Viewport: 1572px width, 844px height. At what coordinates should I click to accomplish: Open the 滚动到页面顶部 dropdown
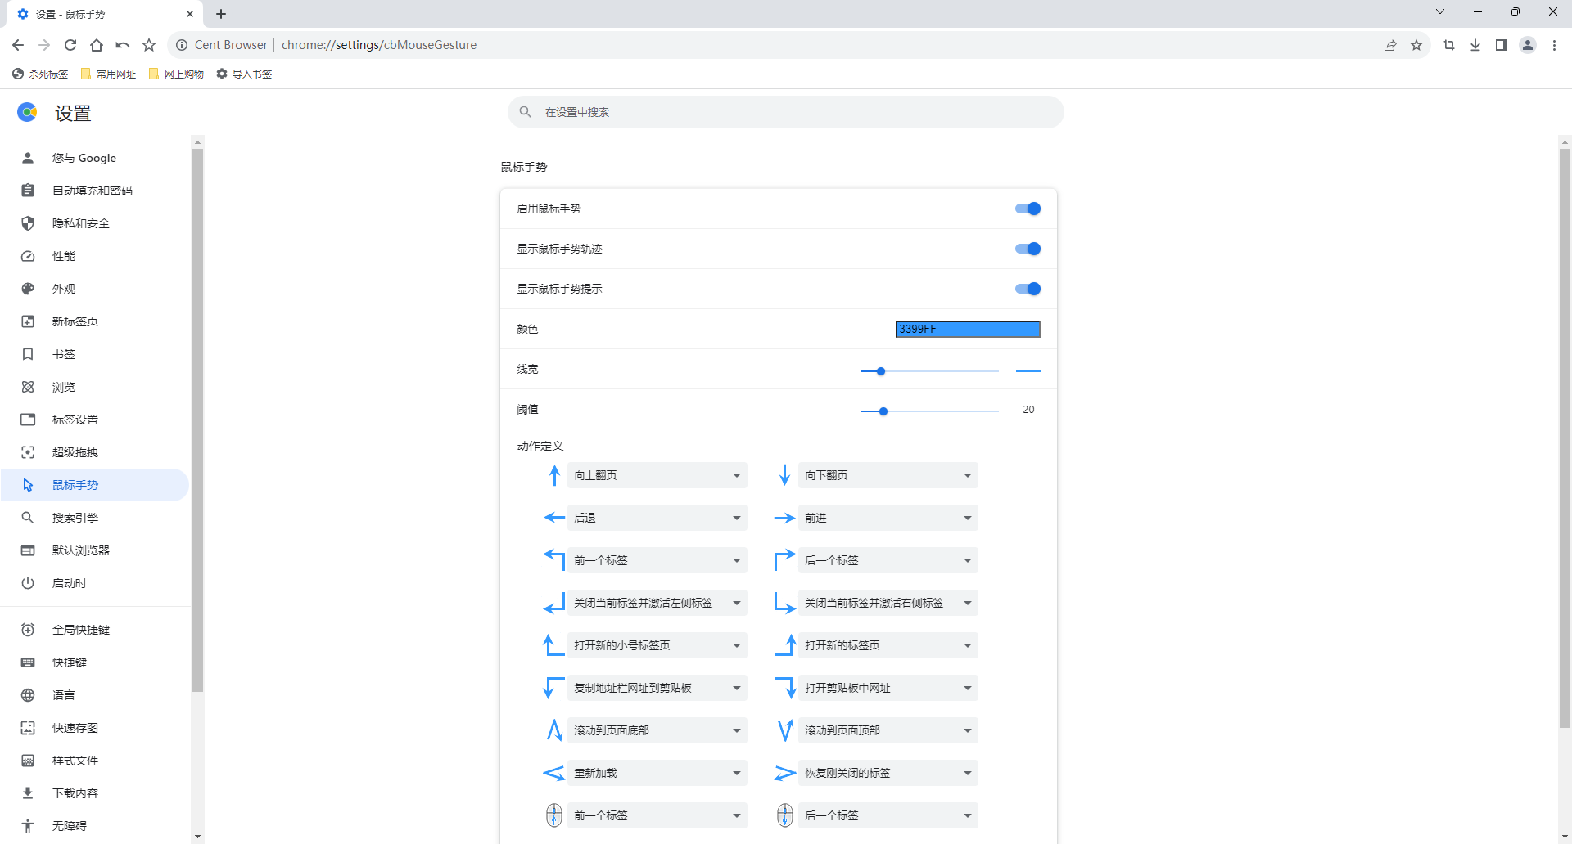click(888, 730)
